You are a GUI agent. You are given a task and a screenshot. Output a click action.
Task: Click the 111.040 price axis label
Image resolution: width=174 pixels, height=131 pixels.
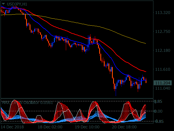coord(162,88)
